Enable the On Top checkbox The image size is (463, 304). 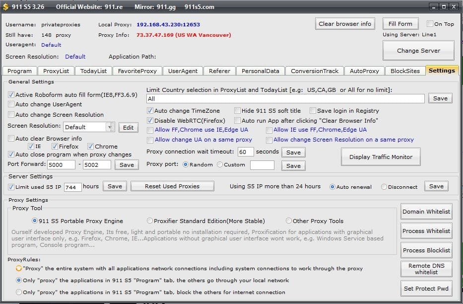pos(430,24)
